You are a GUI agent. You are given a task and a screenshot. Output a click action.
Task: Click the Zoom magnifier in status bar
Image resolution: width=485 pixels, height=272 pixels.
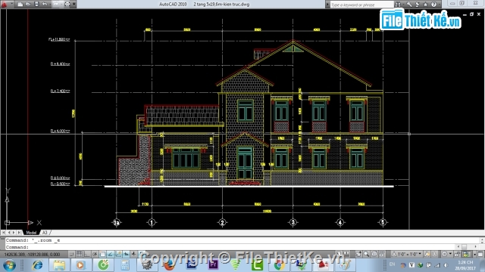367,254
